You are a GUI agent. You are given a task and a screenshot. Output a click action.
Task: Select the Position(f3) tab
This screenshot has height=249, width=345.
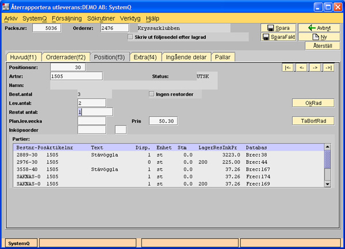109,57
